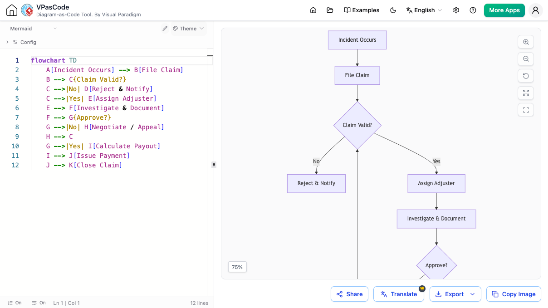Click line number 9 in gutter
The image size is (548, 308).
pyautogui.click(x=17, y=137)
